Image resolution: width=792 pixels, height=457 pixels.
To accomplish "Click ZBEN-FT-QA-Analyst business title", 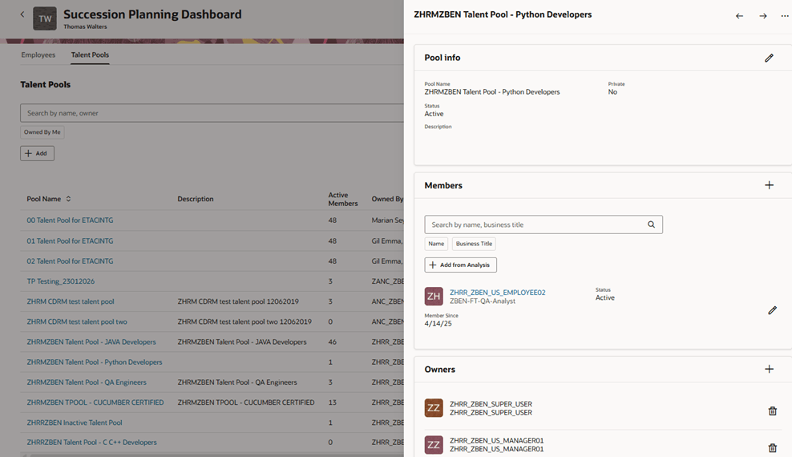I will click(x=483, y=301).
